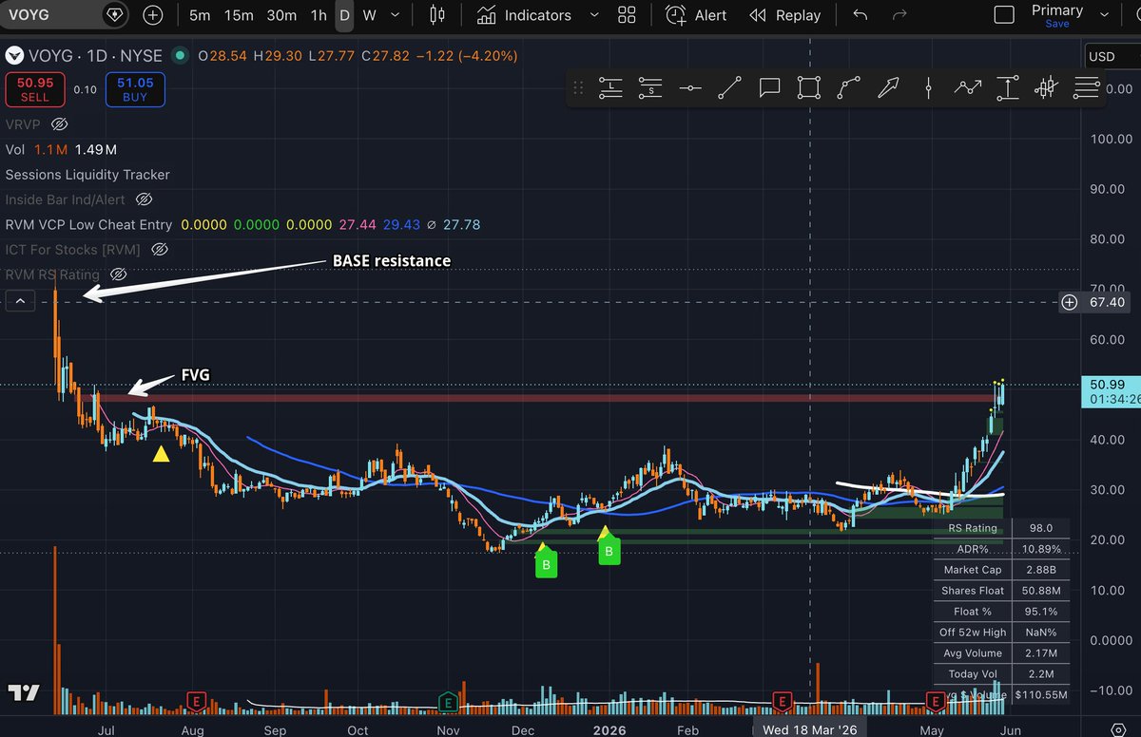Screen dimensions: 1141x737
Task: Select the Vol indicator legend label
Action: 15,150
